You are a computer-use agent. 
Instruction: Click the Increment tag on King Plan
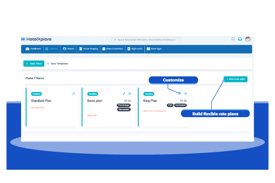point(180,105)
